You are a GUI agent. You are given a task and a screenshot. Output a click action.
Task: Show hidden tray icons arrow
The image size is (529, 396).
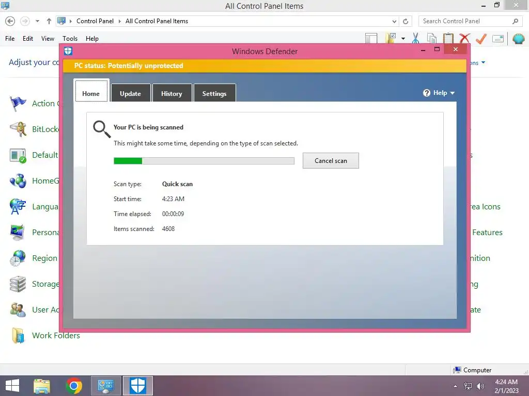coord(456,386)
